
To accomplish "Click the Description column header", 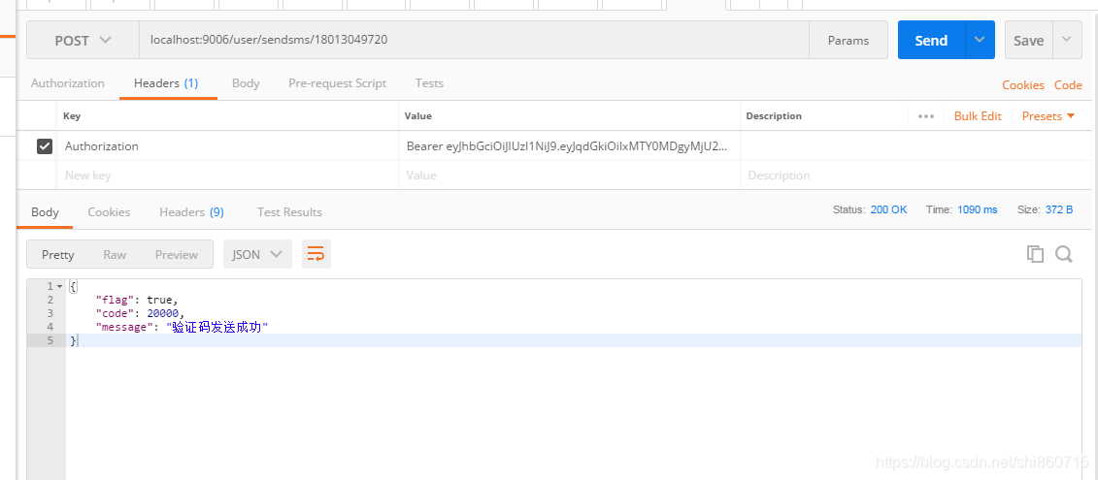I will [x=774, y=116].
